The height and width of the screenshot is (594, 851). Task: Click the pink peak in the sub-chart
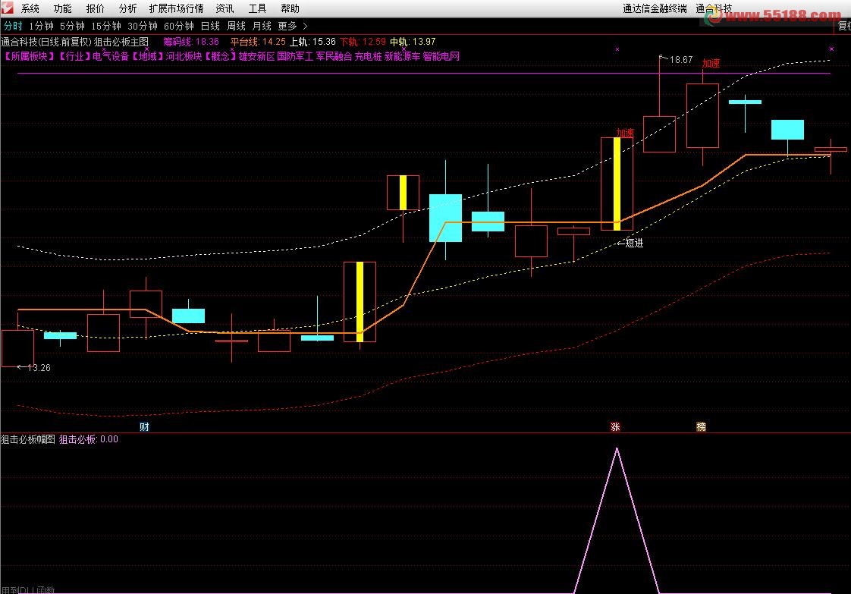click(x=617, y=450)
